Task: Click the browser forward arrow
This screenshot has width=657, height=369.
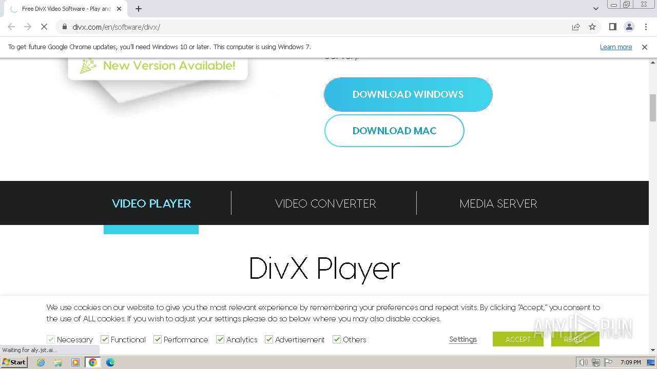Action: (28, 27)
